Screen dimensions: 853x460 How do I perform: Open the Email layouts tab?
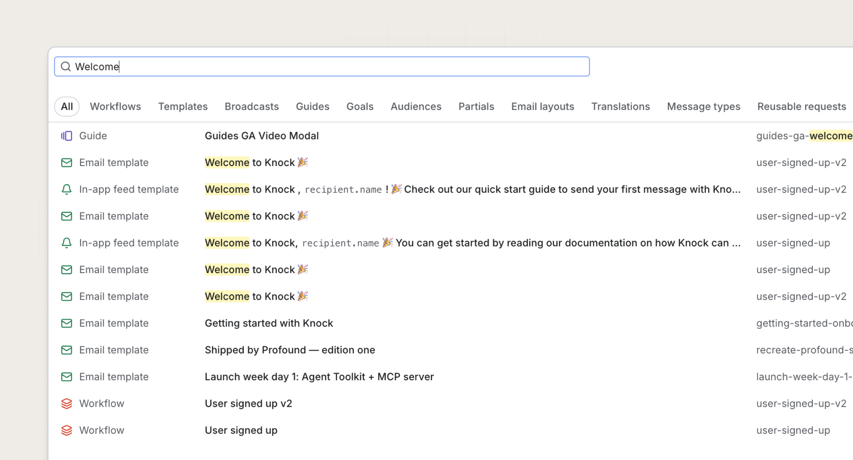coord(543,107)
